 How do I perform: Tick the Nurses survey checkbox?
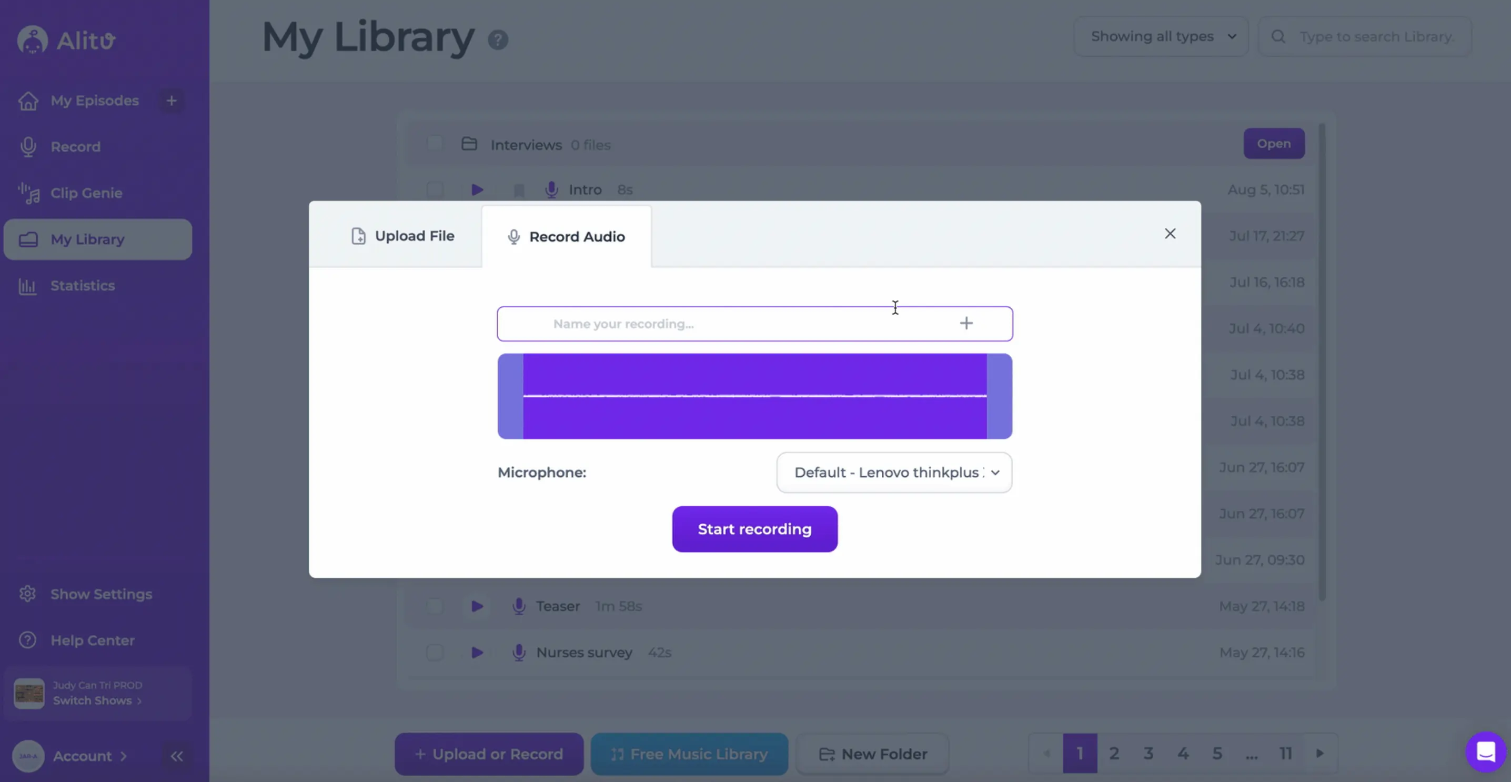tap(435, 653)
